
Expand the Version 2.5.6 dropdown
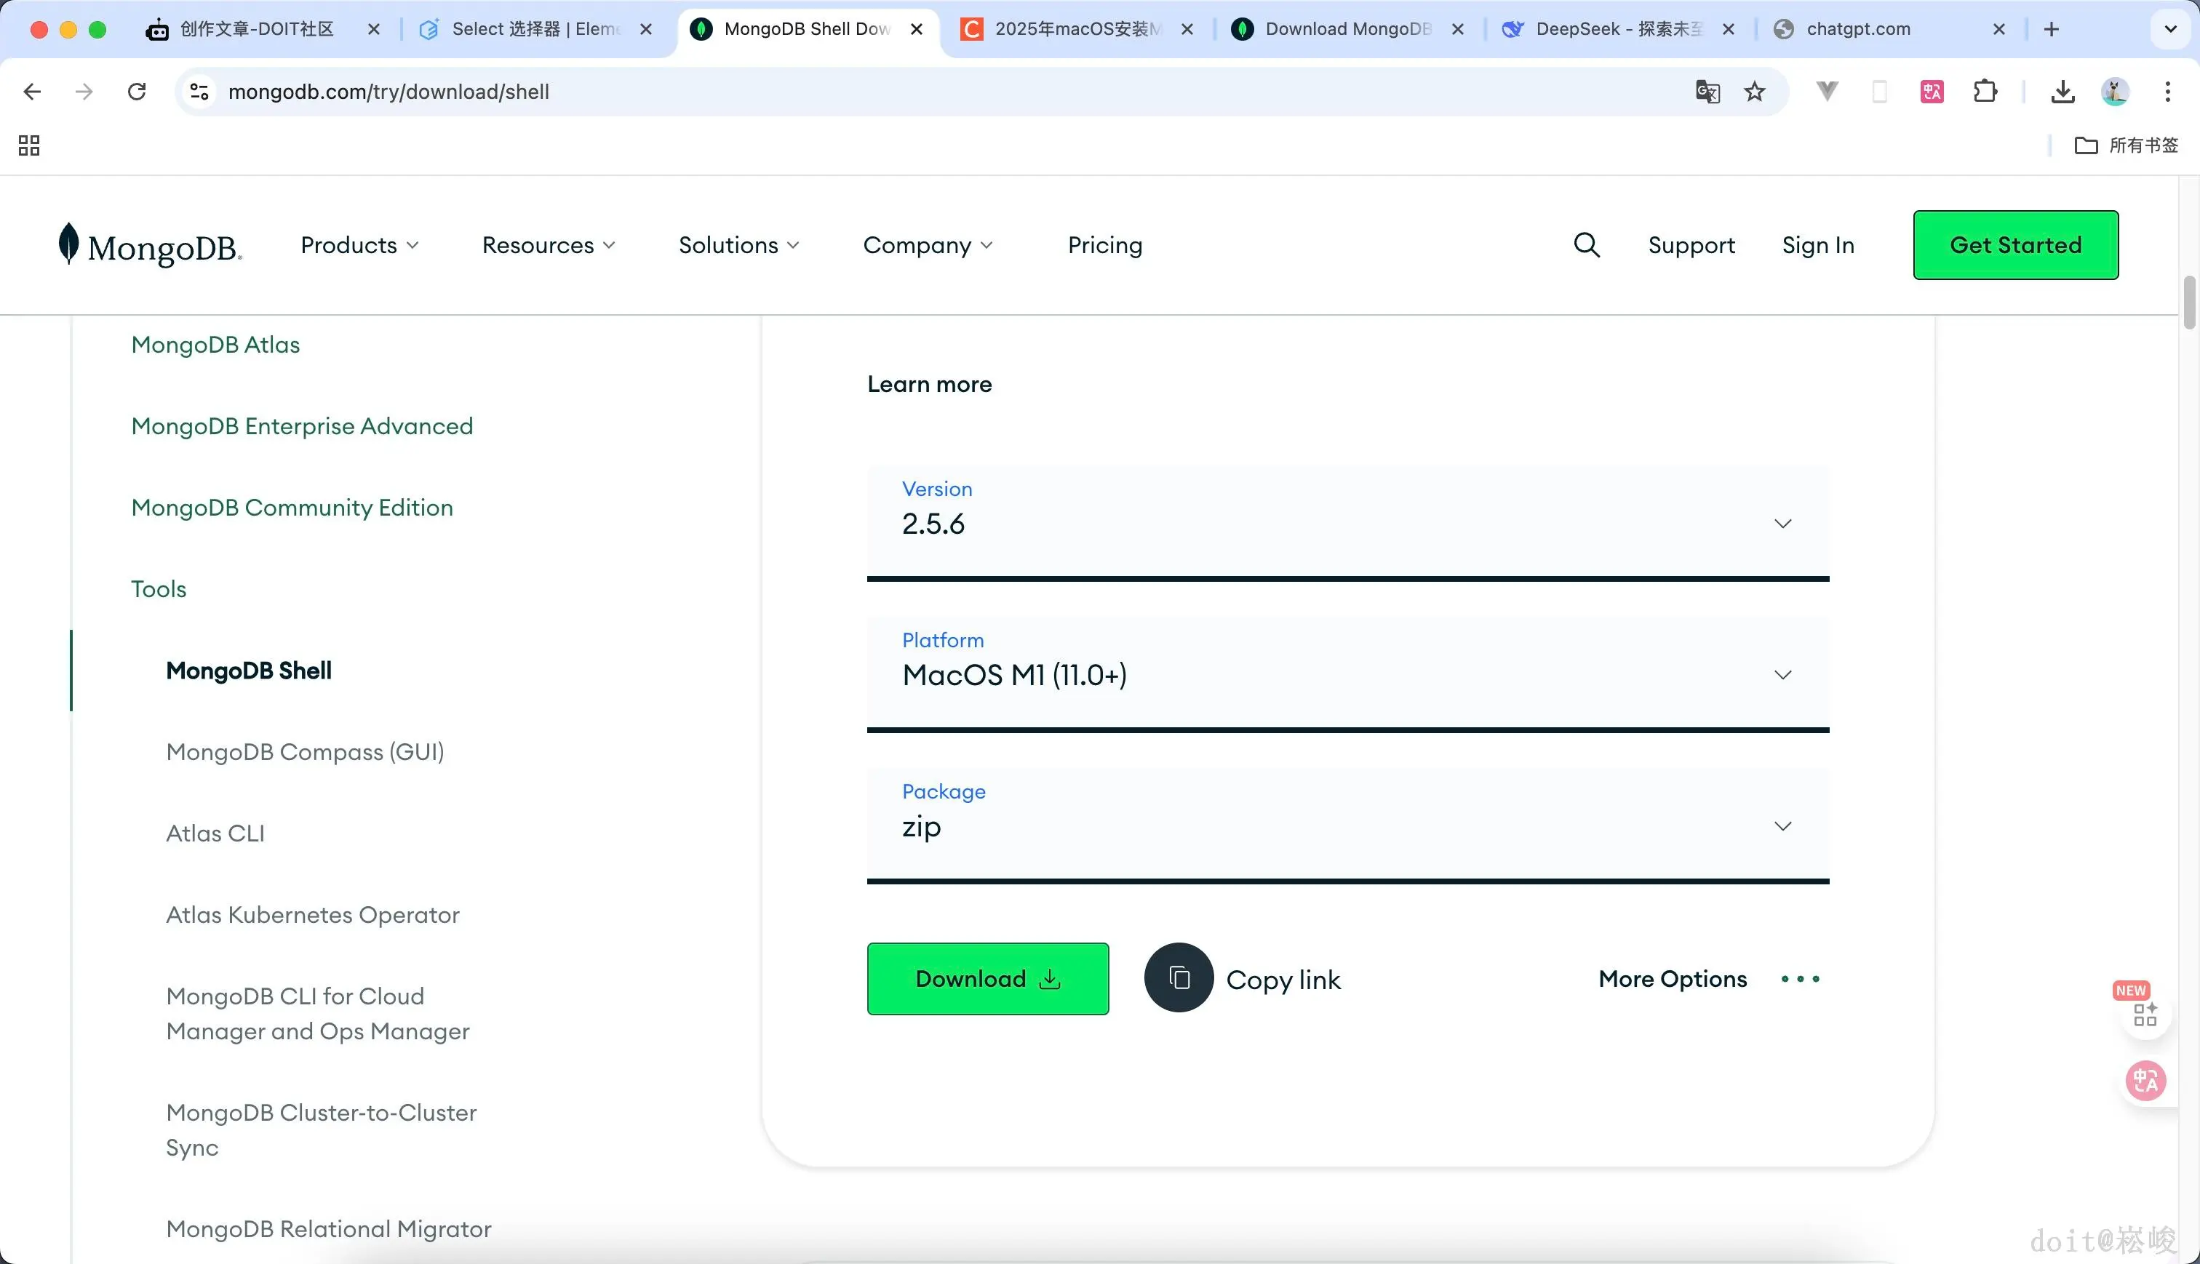click(1783, 523)
